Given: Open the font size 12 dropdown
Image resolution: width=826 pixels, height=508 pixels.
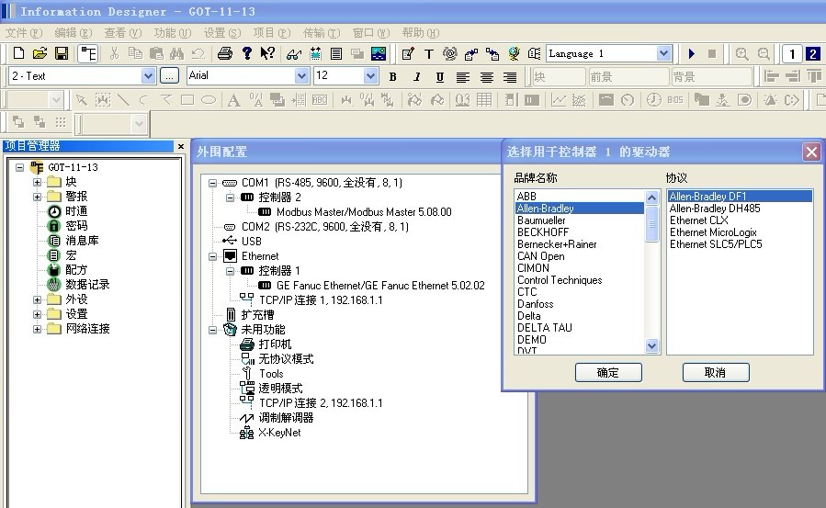Looking at the screenshot, I should tap(371, 76).
